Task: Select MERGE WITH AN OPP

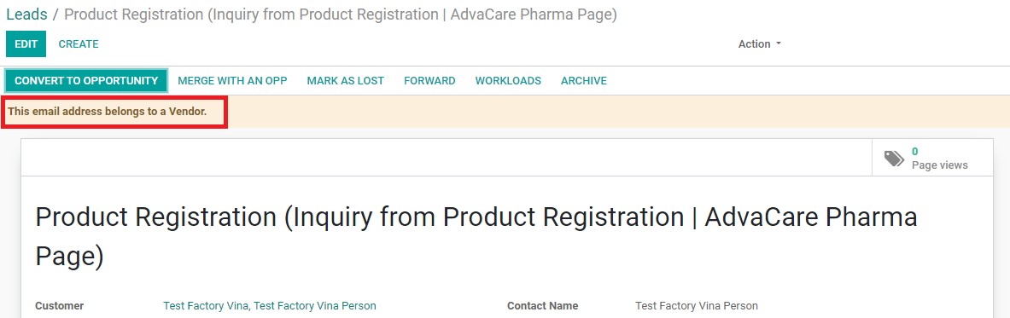Action: click(232, 80)
